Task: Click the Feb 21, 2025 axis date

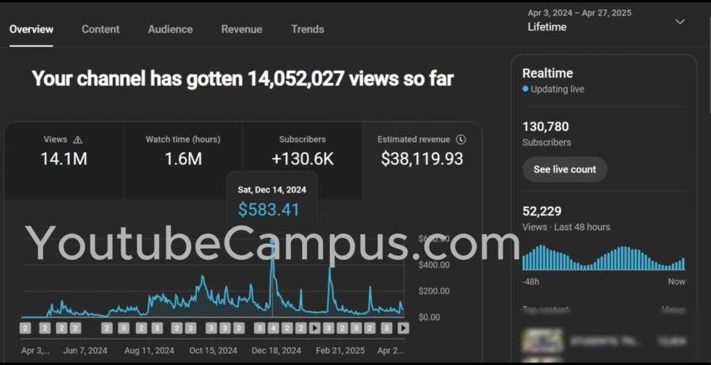Action: pos(340,350)
